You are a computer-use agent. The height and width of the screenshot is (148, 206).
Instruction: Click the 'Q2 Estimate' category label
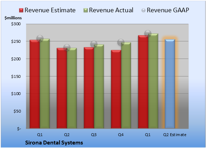(x=175, y=135)
